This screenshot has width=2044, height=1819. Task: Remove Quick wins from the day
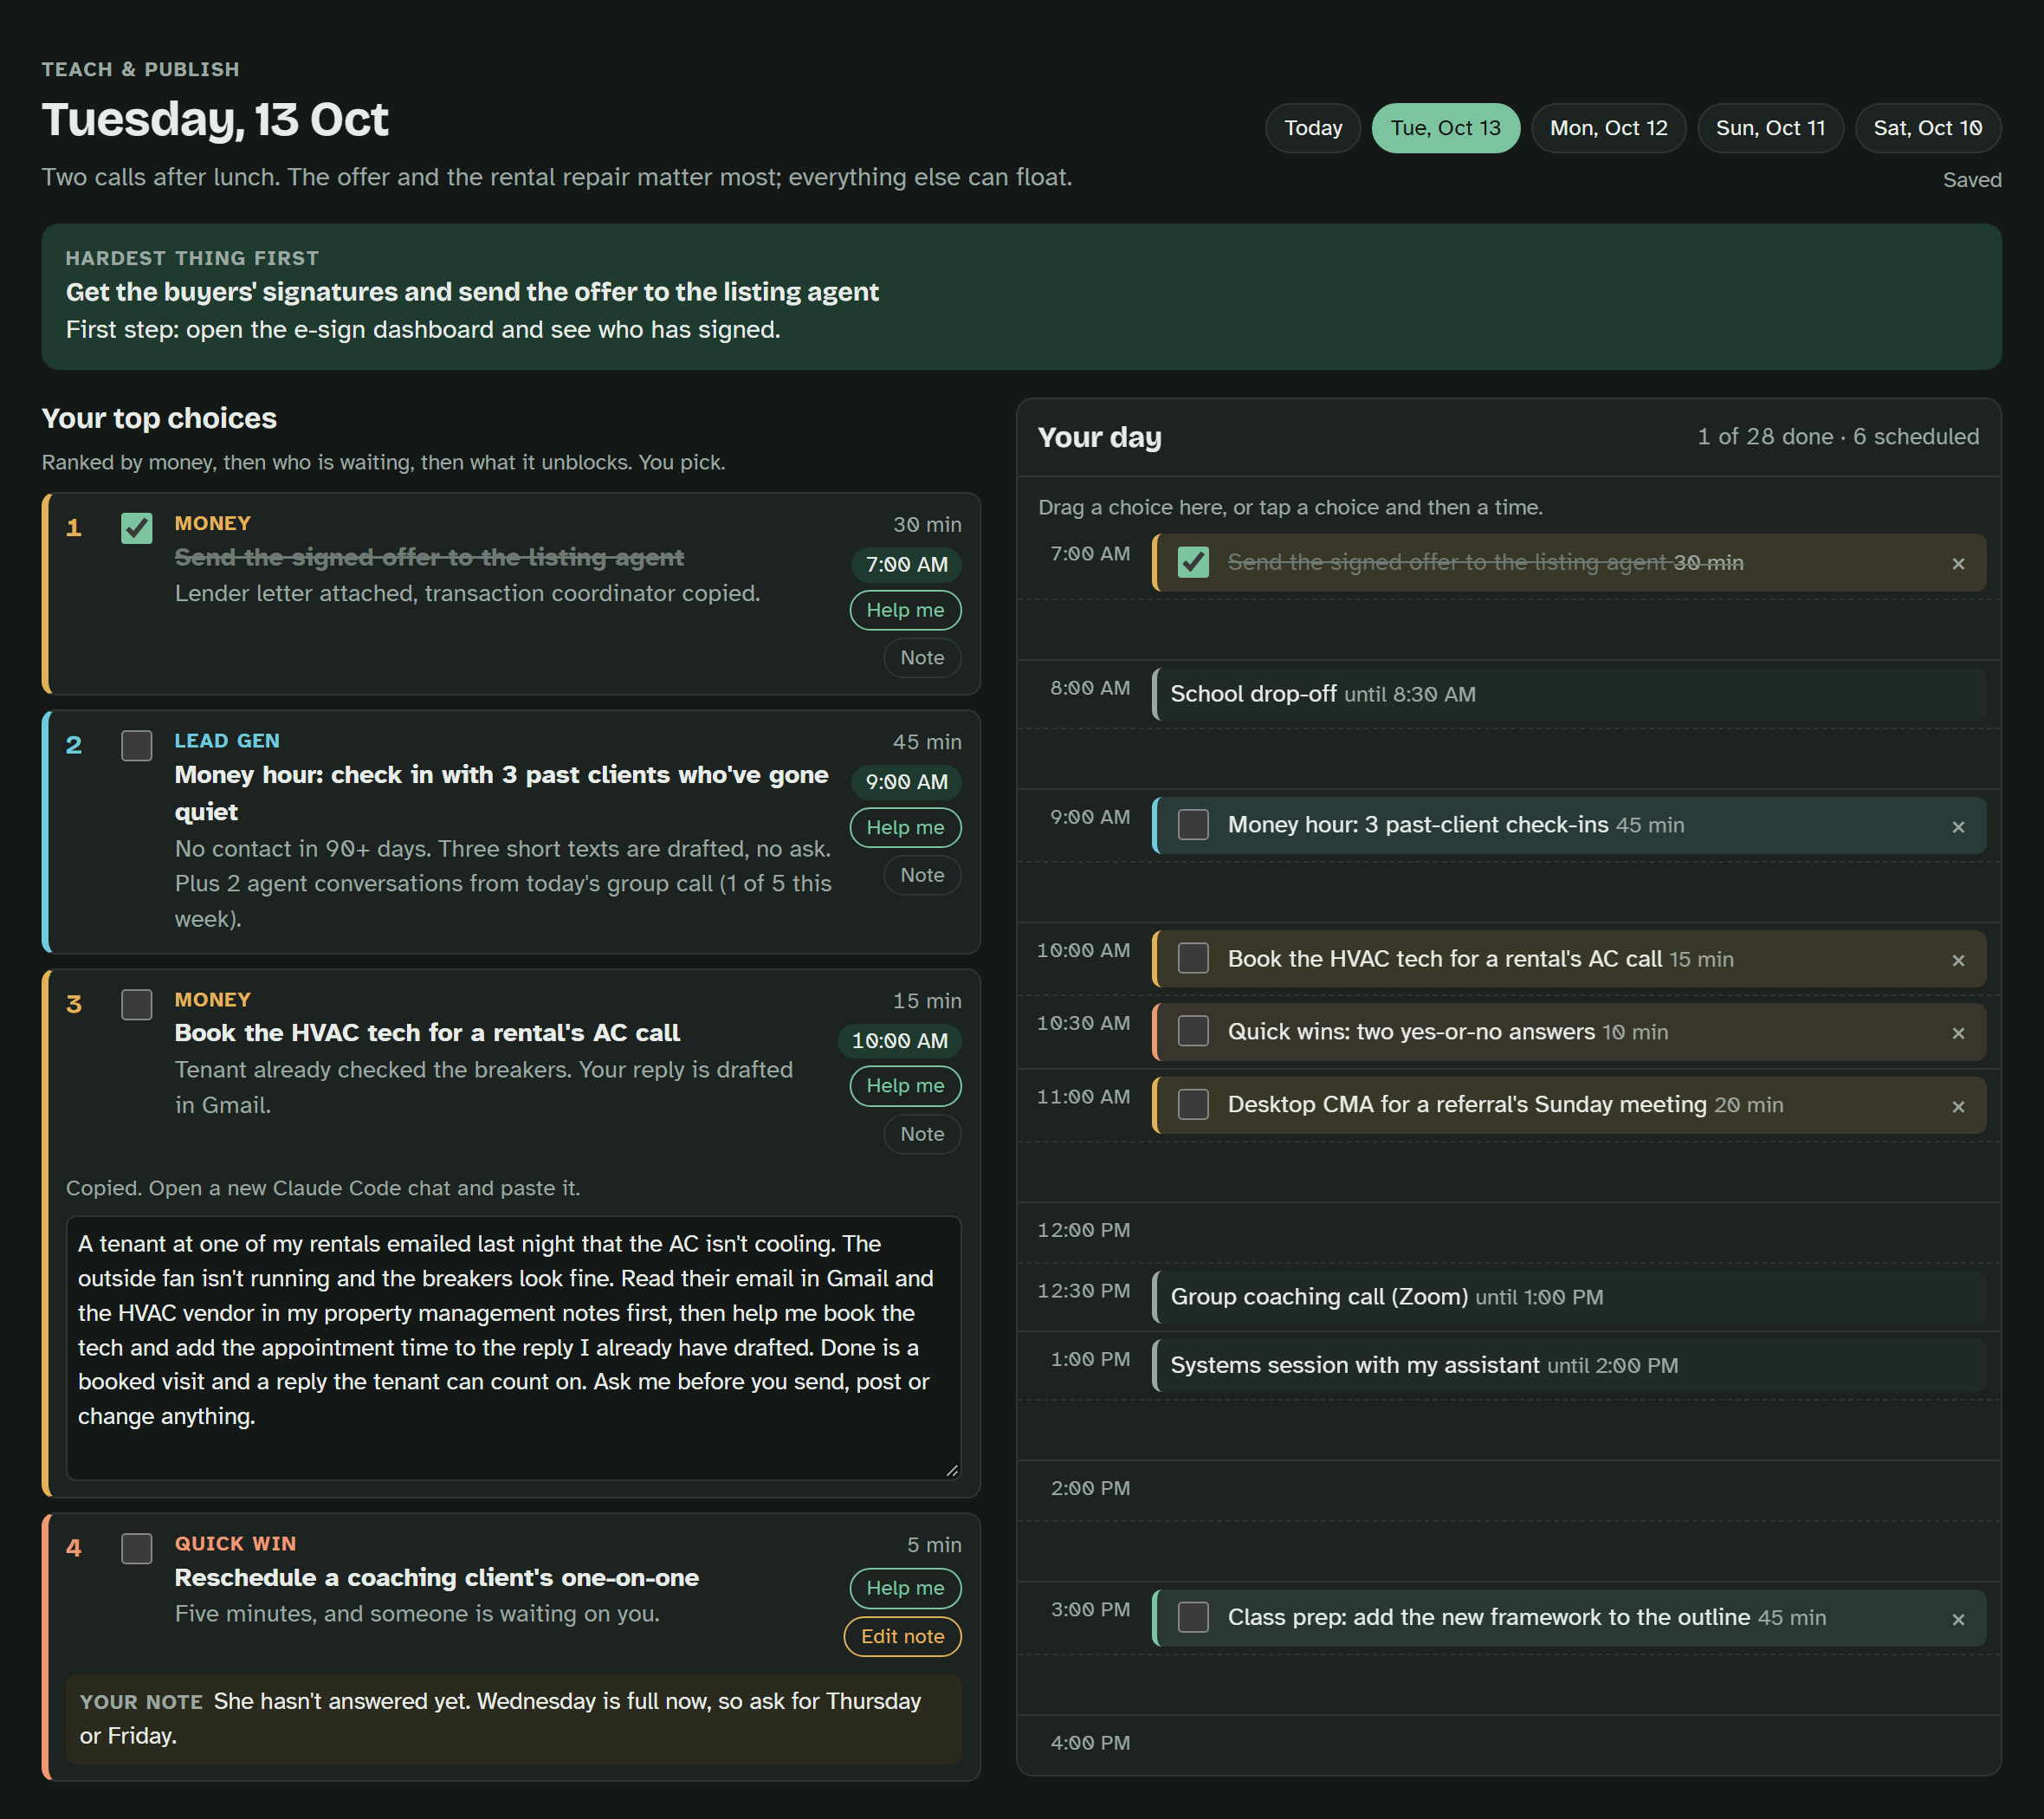(1957, 1033)
